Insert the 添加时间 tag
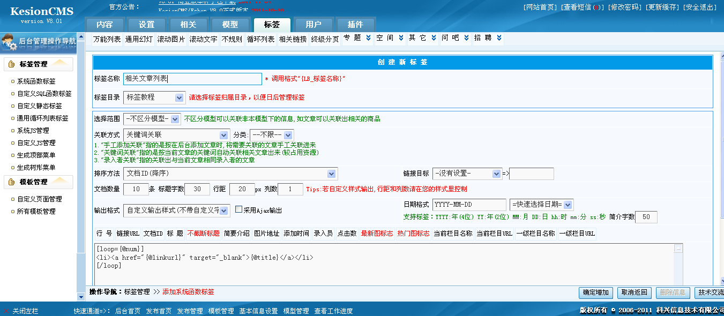Viewport: 724px width, 316px height. point(296,234)
